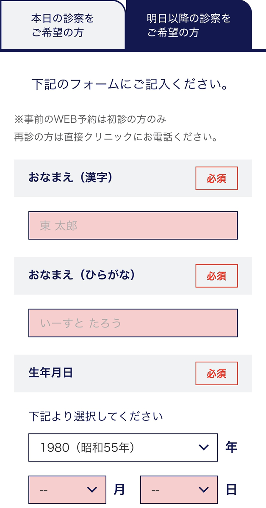Open the month (月) dropdown field
The image size is (266, 508).
[67, 490]
